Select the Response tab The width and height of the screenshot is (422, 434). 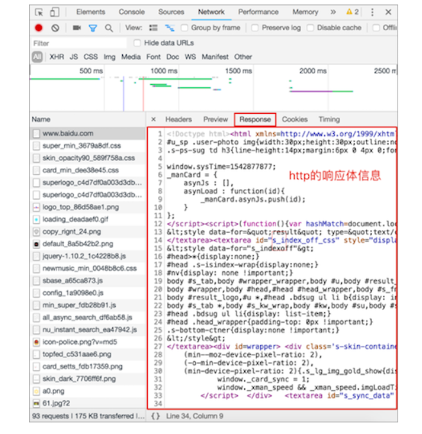point(255,120)
